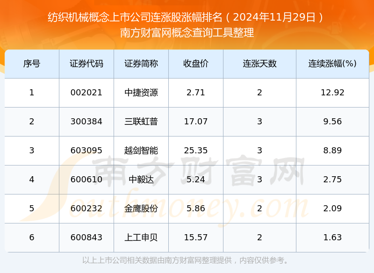The image size is (374, 273).
Task: Select the 连涨天数 column header
Action: [x=259, y=64]
